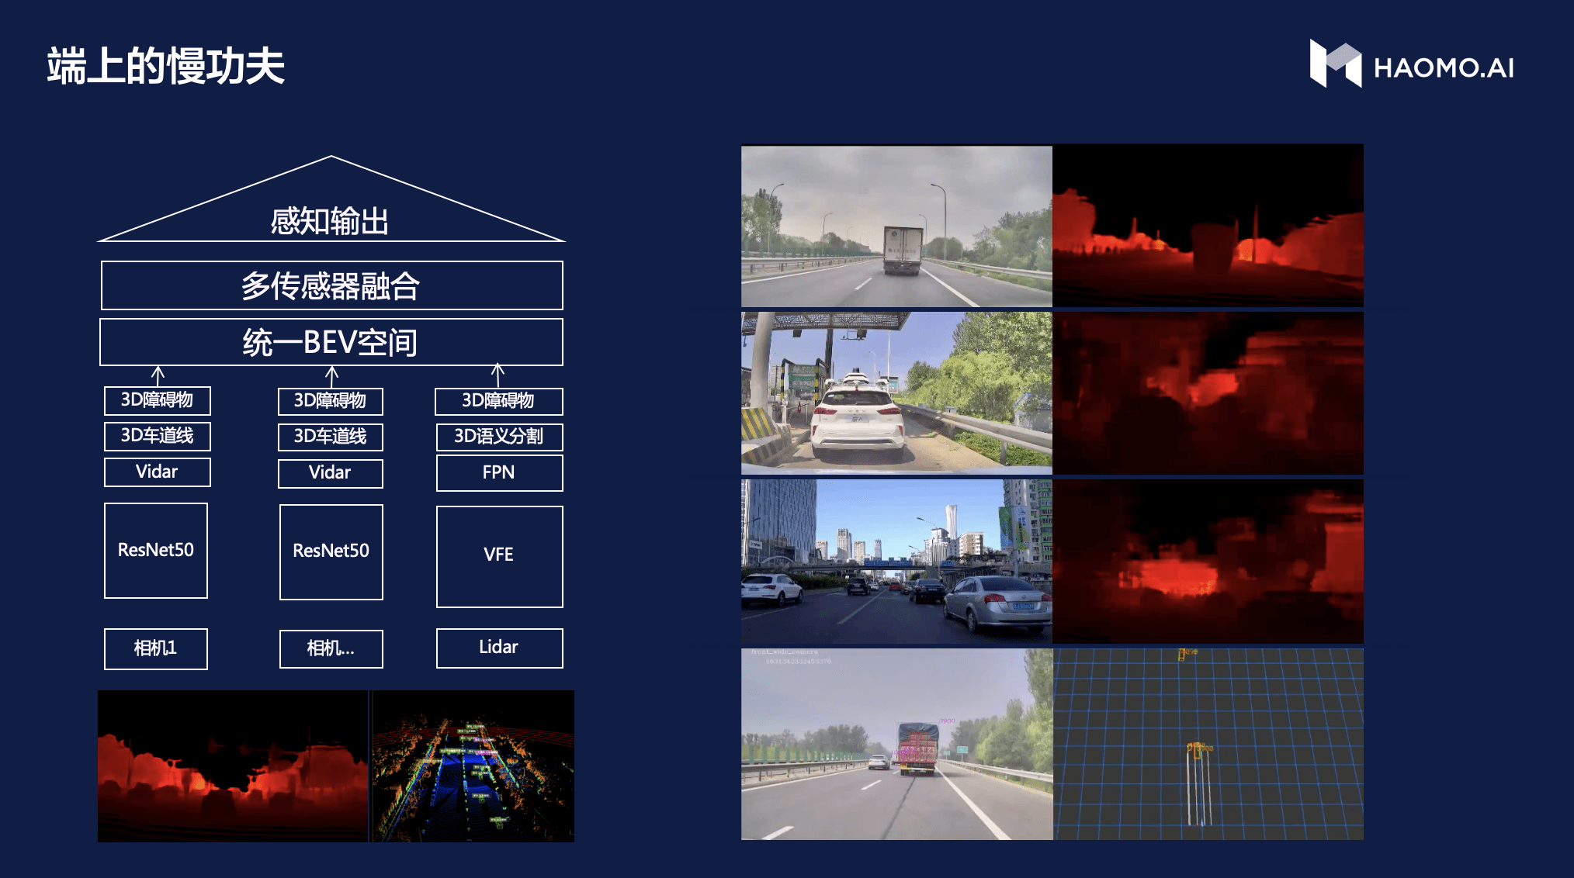Select the 多传感器融合 box

point(331,285)
